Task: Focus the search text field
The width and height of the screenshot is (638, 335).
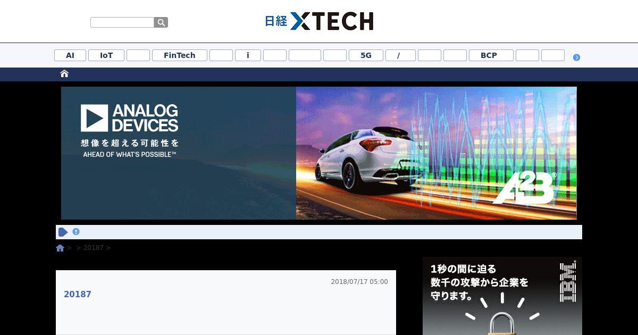Action: [x=122, y=22]
